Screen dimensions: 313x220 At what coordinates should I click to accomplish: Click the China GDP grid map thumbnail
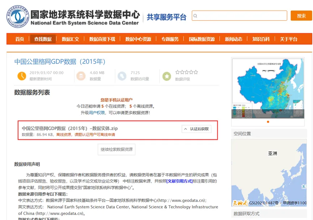pos(268,88)
